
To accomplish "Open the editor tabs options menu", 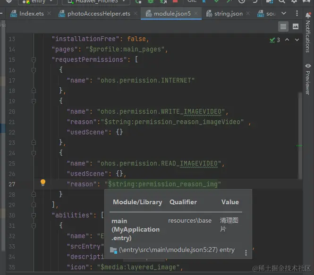I will coord(297,13).
